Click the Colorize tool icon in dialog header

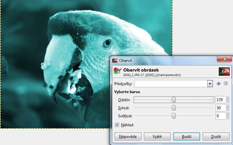(117, 71)
